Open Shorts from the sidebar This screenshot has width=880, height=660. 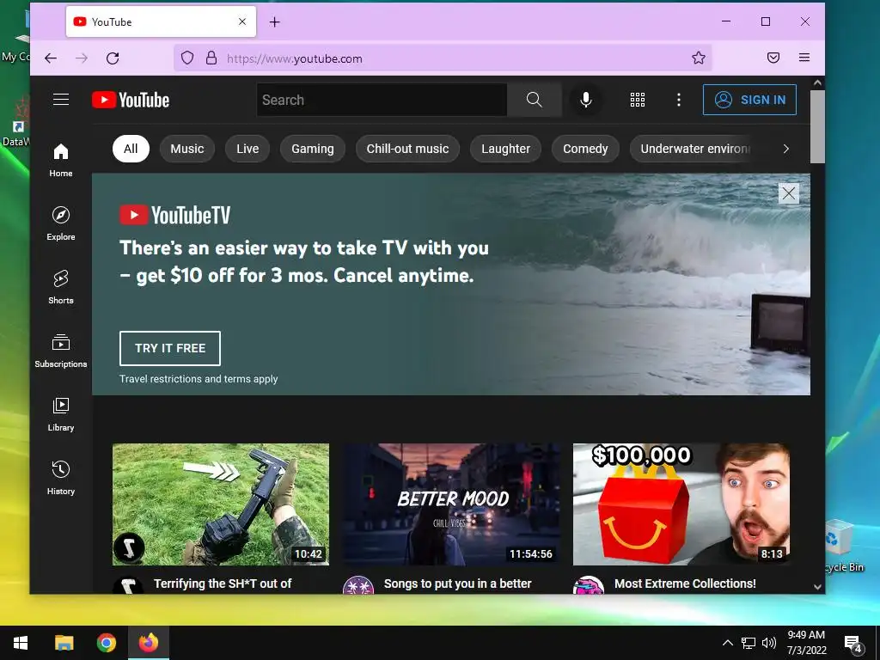click(61, 287)
